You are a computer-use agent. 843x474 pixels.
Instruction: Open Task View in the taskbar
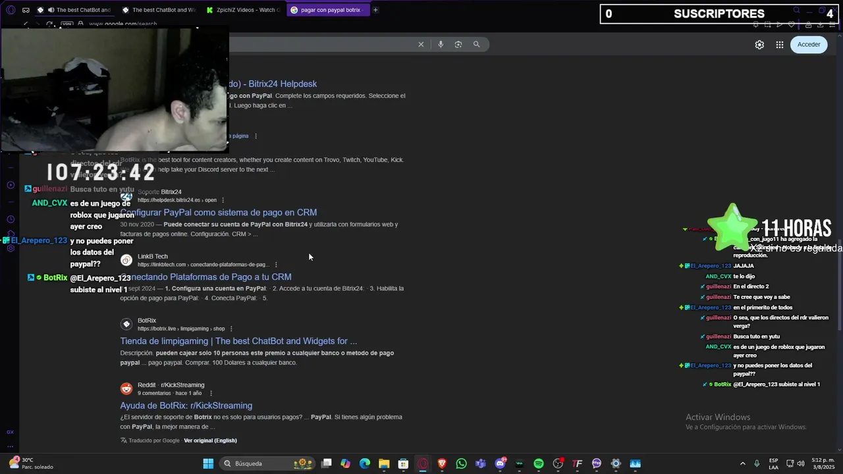[327, 463]
